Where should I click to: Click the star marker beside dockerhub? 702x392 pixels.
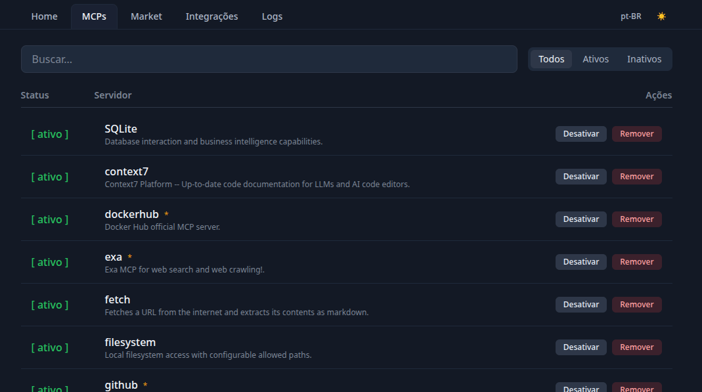point(166,214)
